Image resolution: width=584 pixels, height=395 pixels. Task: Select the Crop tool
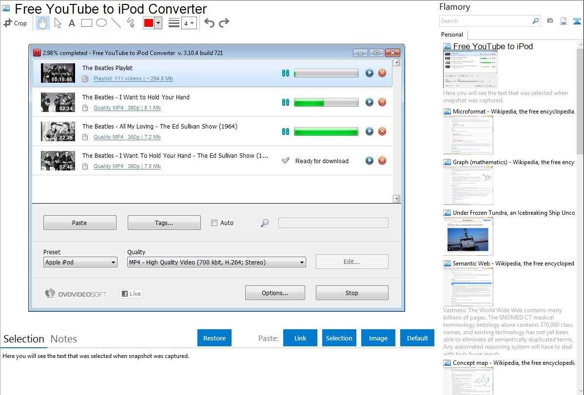click(15, 23)
